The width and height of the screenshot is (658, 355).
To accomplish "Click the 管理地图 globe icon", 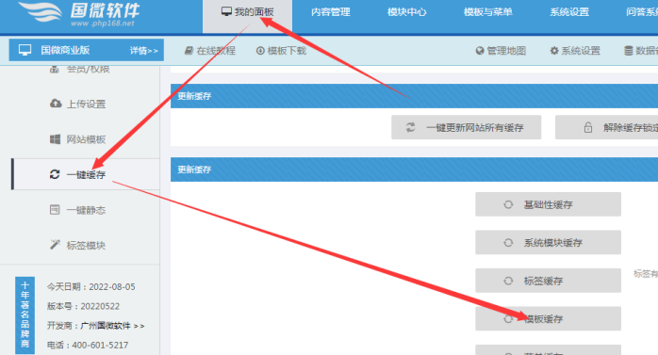I will pos(480,51).
